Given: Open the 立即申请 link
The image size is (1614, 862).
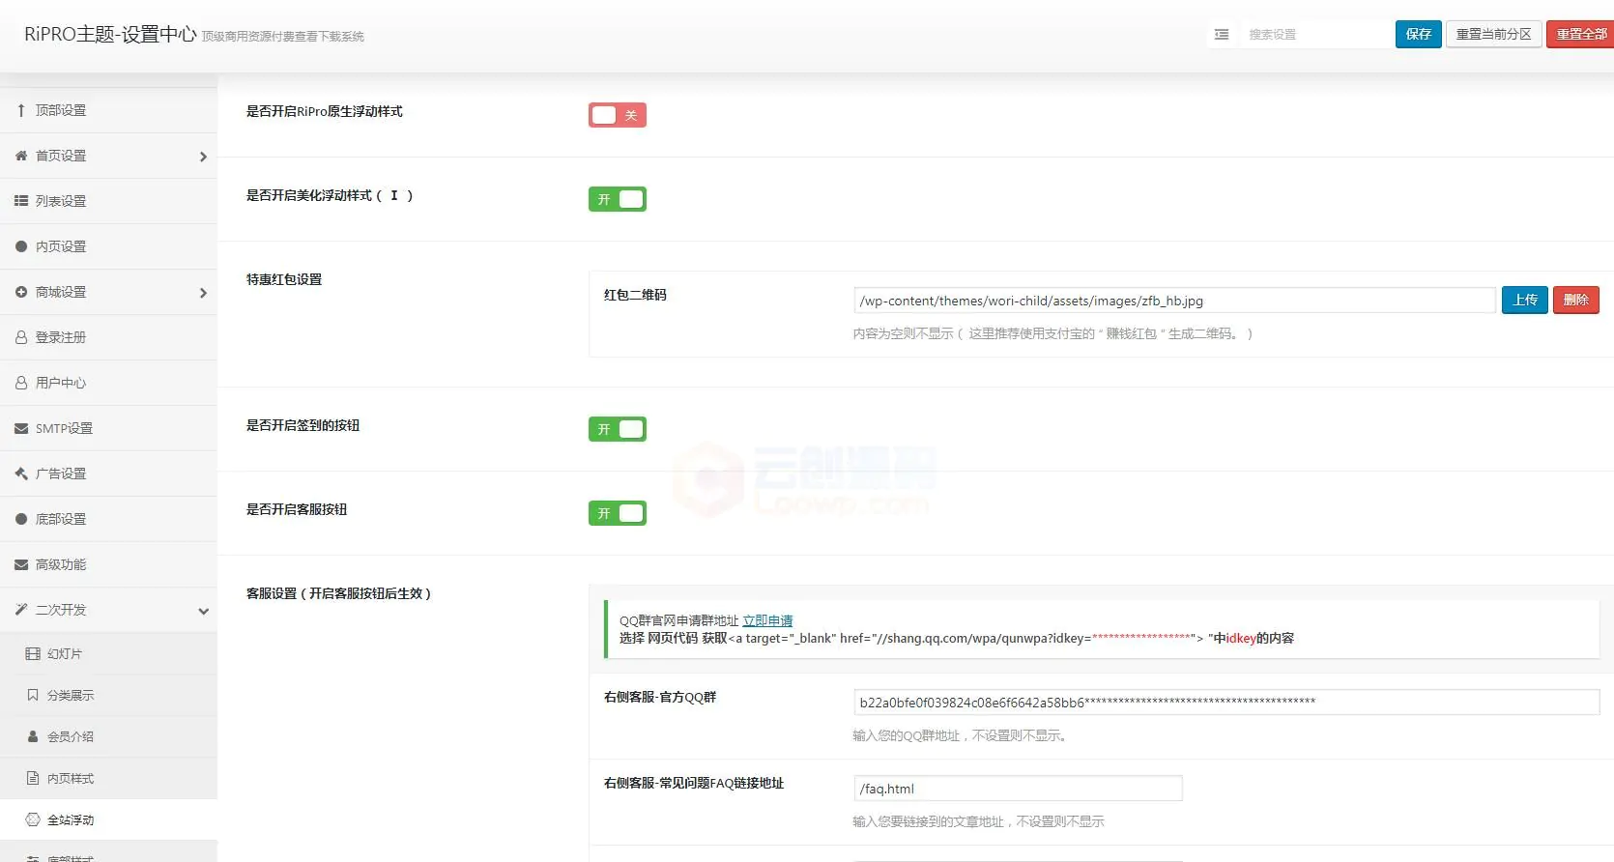Looking at the screenshot, I should (767, 620).
